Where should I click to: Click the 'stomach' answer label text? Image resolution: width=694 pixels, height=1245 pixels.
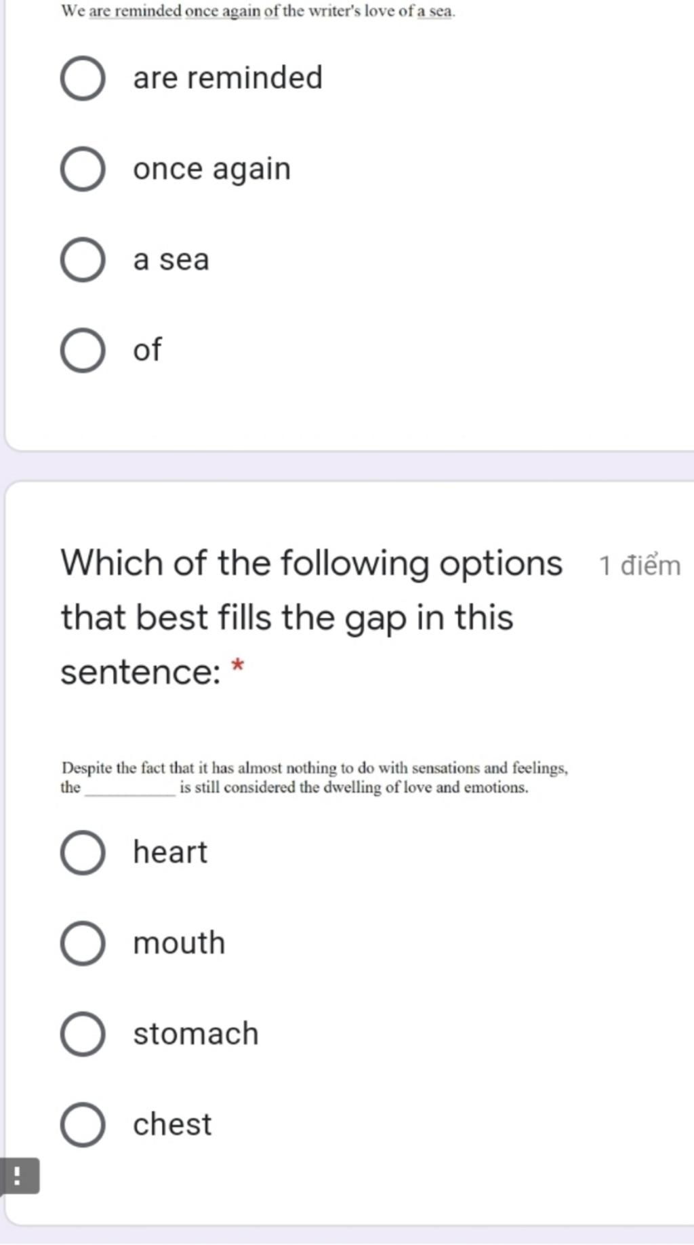click(196, 1034)
